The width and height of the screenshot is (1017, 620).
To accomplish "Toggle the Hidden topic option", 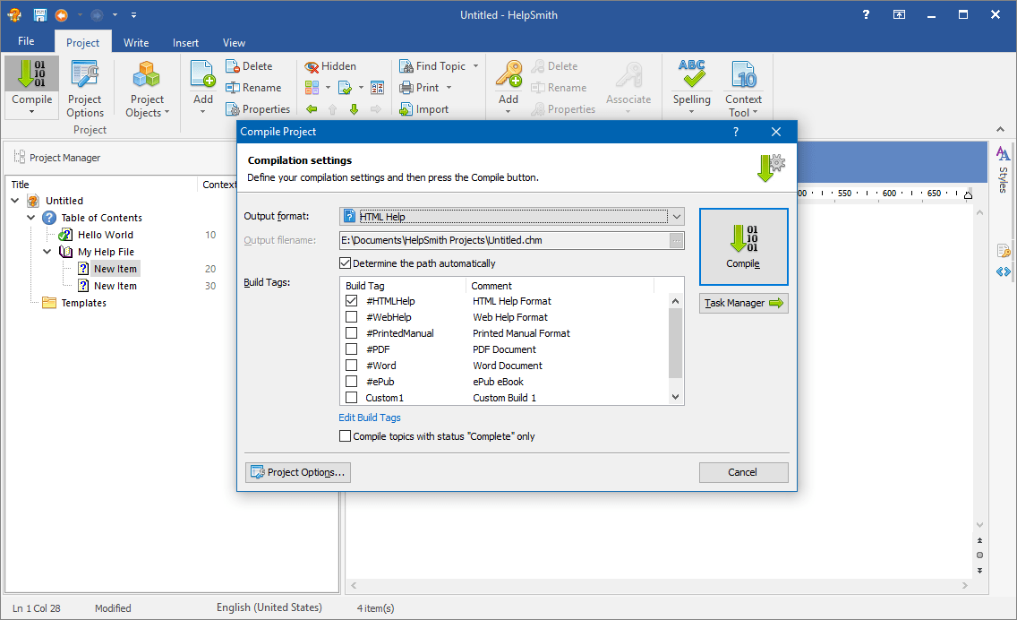I will pos(330,66).
